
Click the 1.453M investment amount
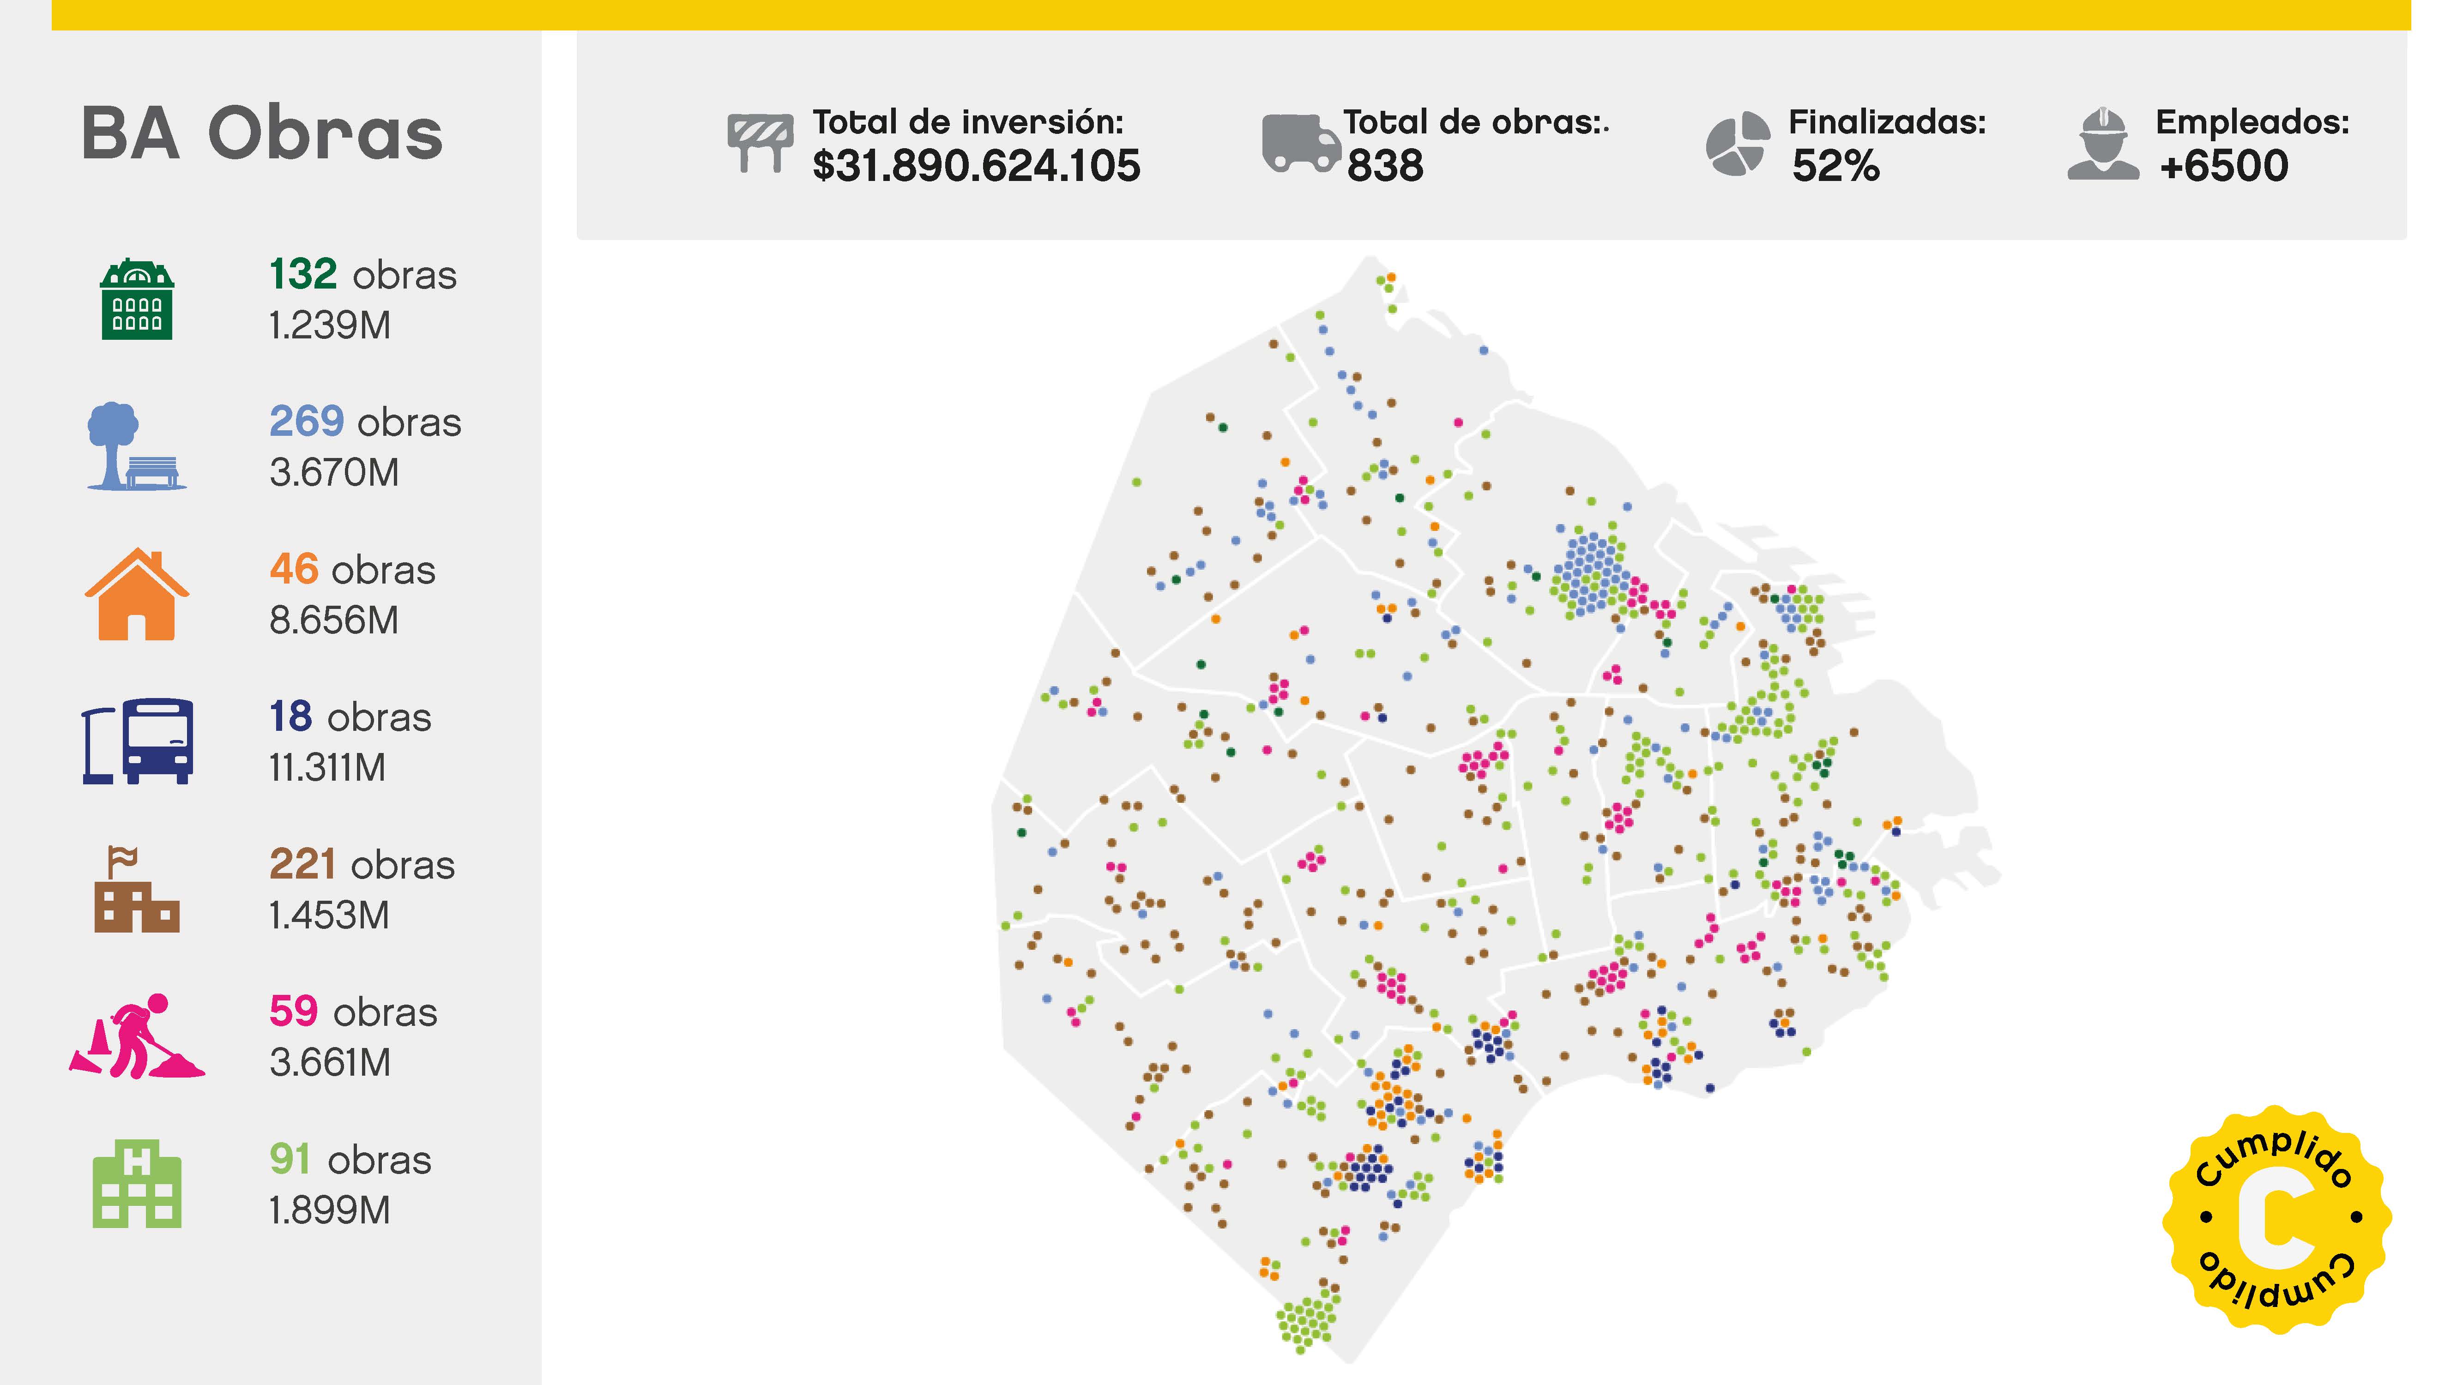329,915
